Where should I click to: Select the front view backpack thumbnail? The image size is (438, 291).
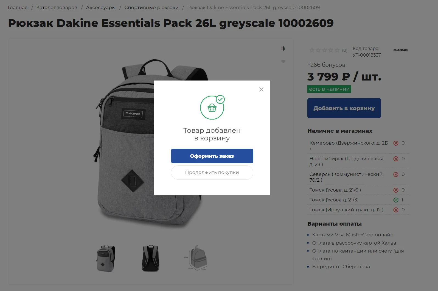point(106,259)
